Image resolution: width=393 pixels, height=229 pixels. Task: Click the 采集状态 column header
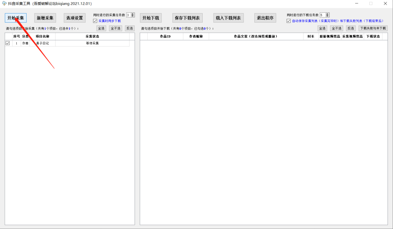(92, 36)
